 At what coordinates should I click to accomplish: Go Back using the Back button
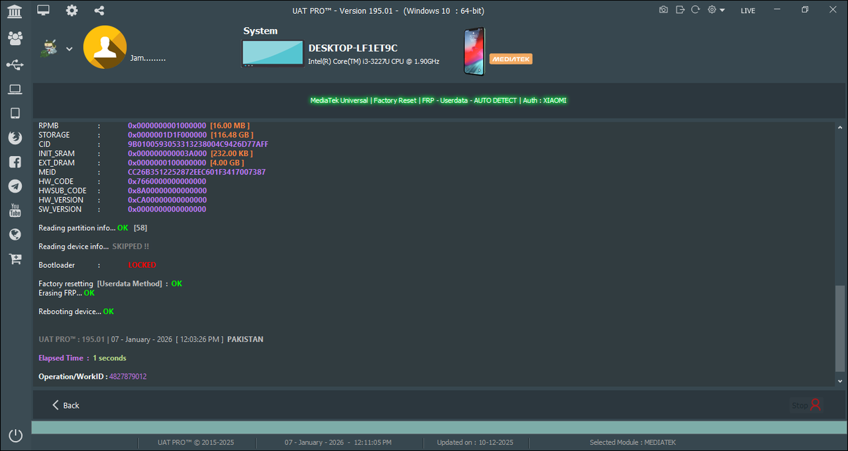pos(66,405)
